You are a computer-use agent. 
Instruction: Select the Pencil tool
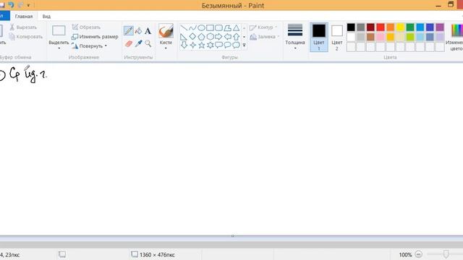tap(129, 30)
